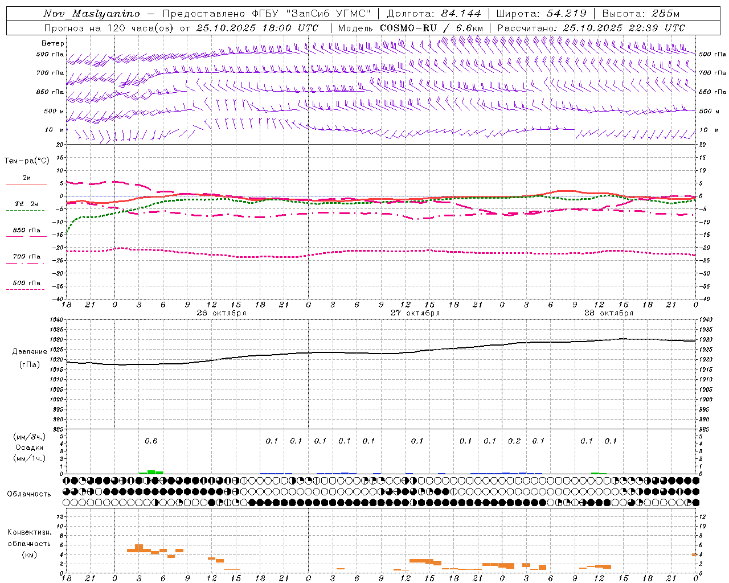Click the 0.6 precipitation amount value

[x=151, y=441]
